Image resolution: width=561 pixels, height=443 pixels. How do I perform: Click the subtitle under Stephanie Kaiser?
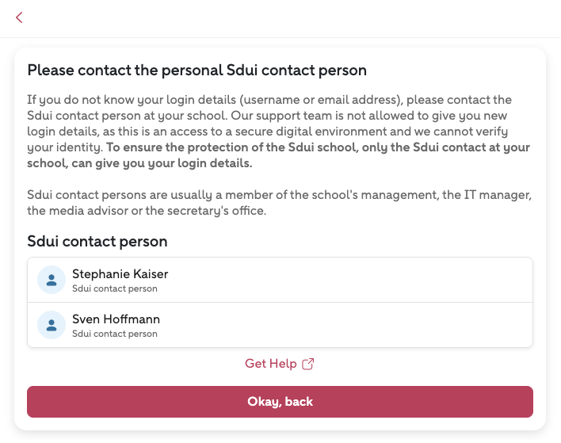(x=114, y=288)
